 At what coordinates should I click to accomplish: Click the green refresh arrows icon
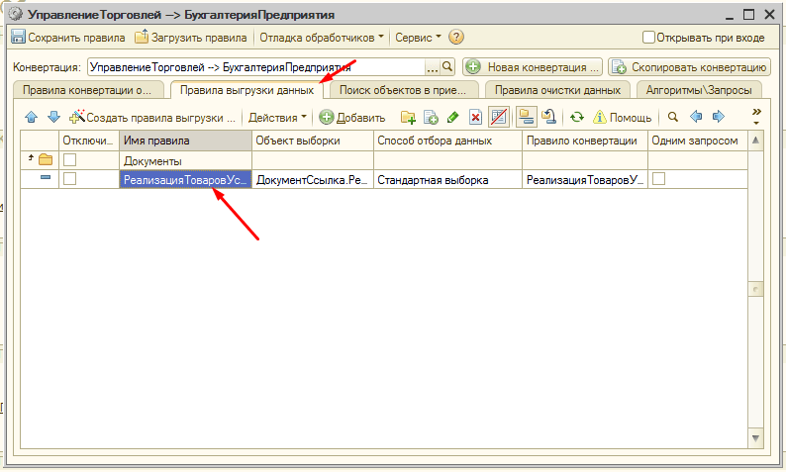click(577, 117)
